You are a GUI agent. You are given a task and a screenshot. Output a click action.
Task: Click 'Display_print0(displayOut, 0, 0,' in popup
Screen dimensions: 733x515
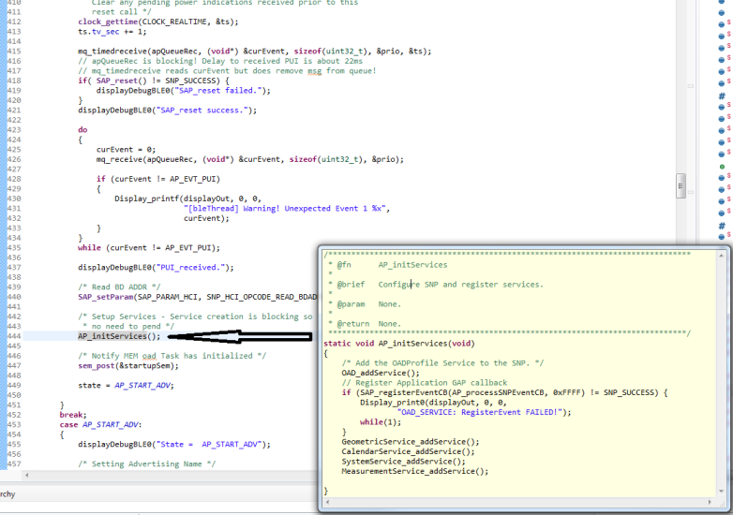tap(433, 403)
